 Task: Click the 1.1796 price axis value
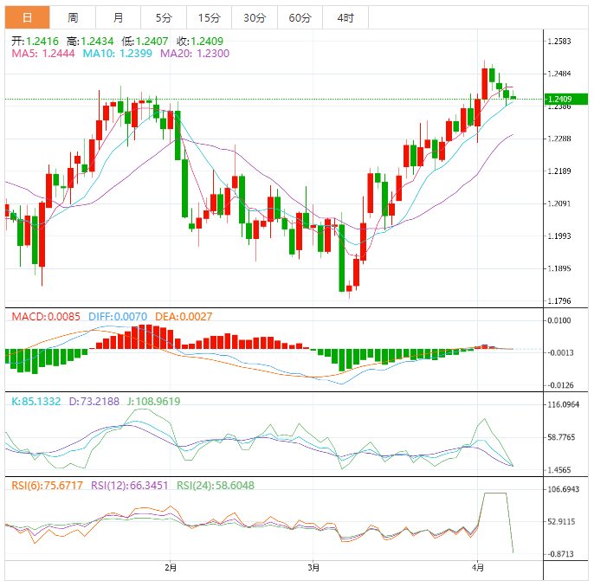point(559,301)
